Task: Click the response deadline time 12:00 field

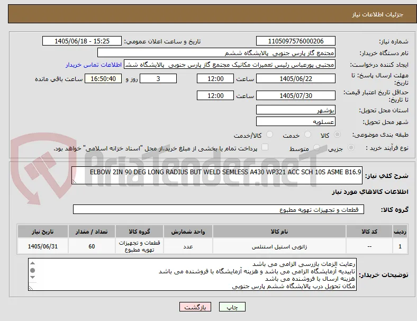Action: pos(215,78)
